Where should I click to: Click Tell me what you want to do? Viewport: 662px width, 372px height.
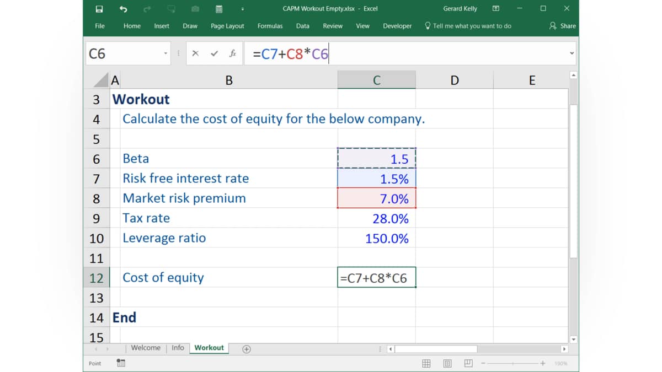tap(468, 26)
